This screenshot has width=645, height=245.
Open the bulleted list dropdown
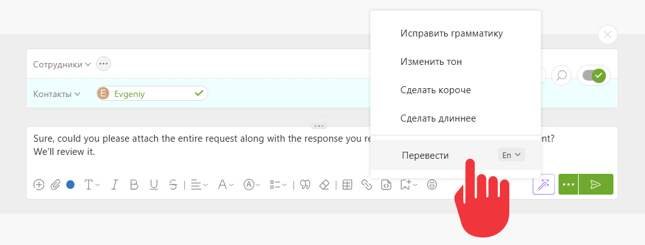tap(278, 185)
